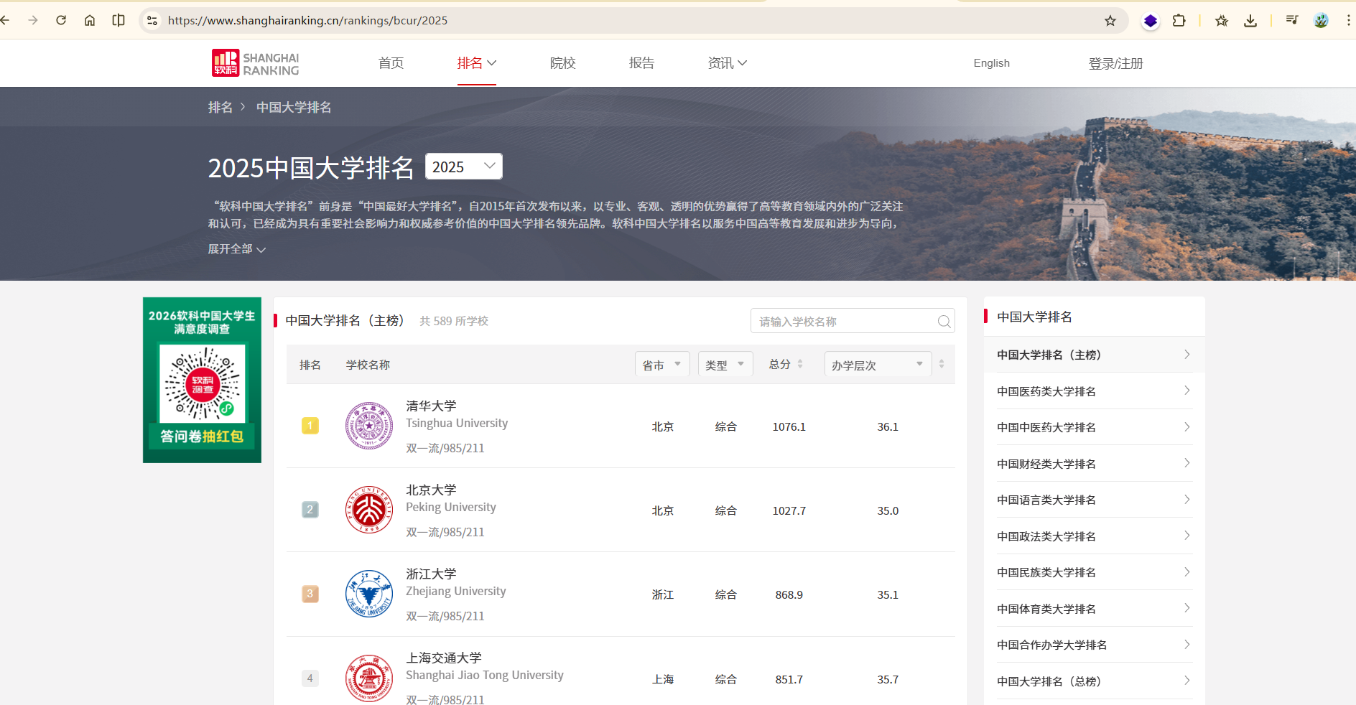
Task: Open the year 2025 dropdown
Action: click(464, 167)
